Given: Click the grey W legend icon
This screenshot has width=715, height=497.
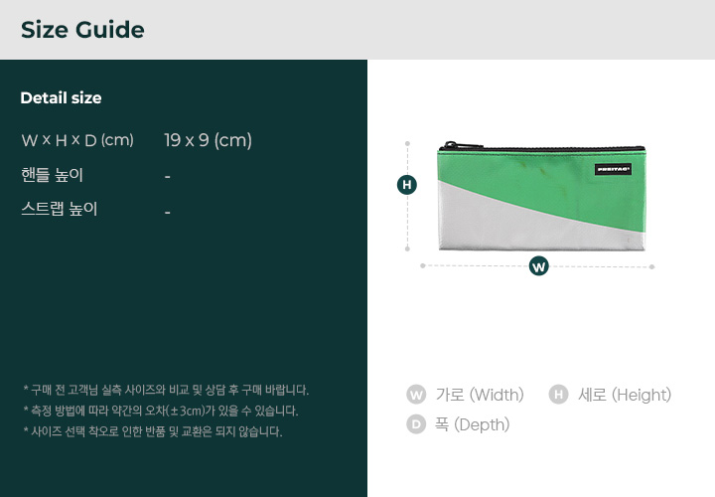Looking at the screenshot, I should (x=416, y=395).
